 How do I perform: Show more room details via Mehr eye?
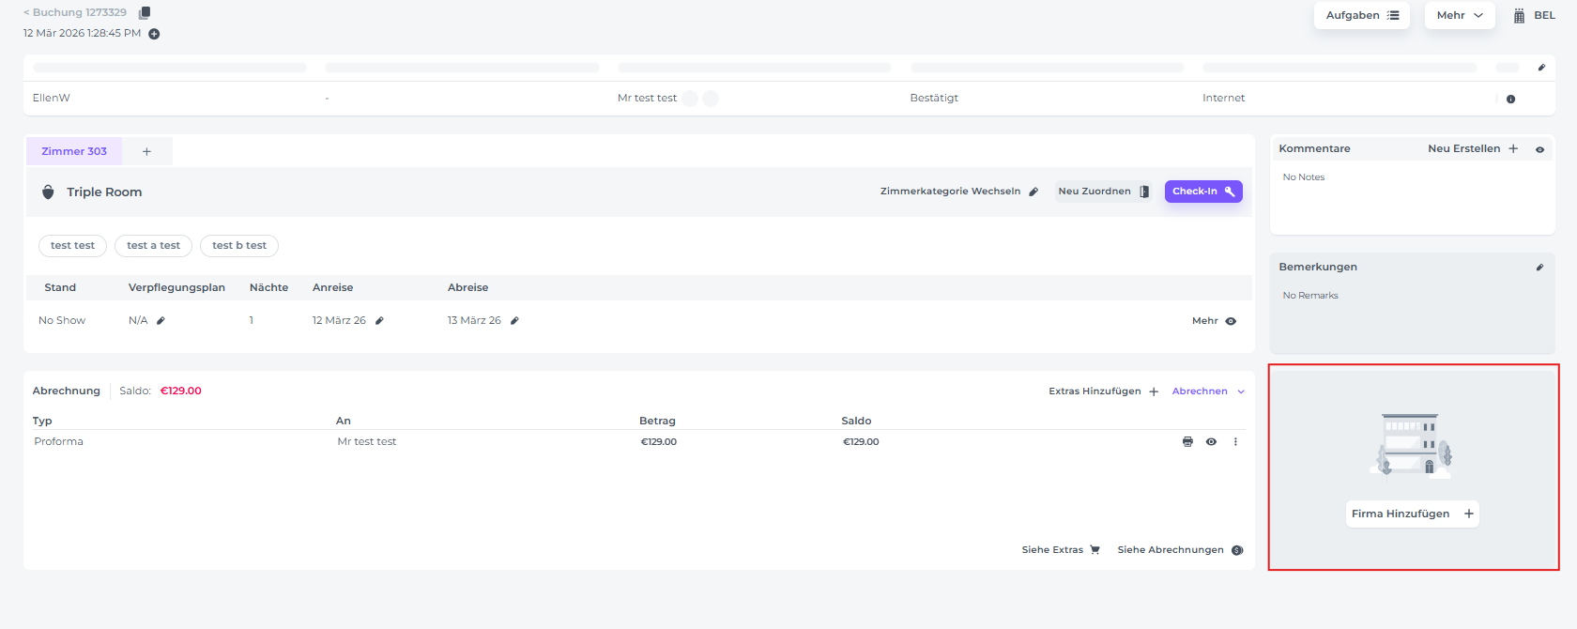(x=1231, y=321)
